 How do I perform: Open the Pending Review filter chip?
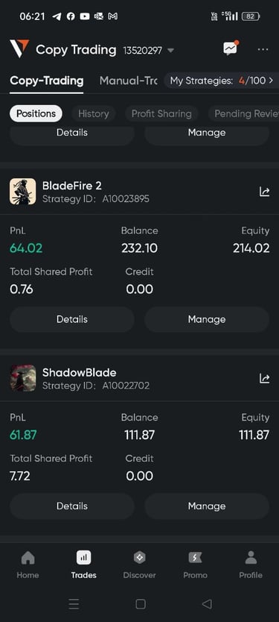(x=244, y=114)
